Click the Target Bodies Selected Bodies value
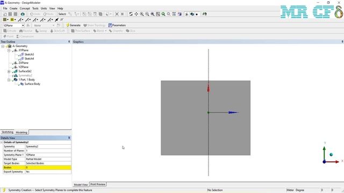 pos(48,164)
